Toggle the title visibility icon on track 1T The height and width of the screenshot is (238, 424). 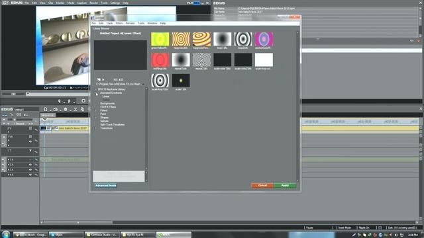tap(30, 151)
